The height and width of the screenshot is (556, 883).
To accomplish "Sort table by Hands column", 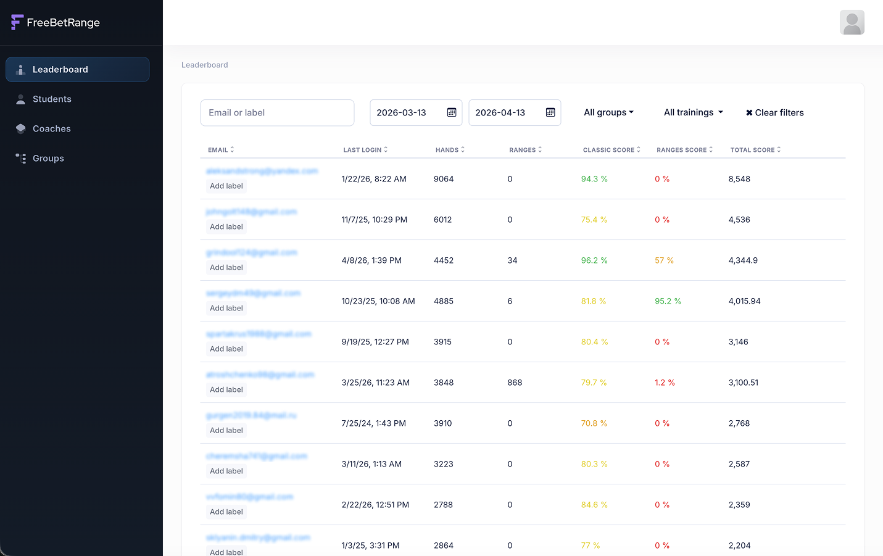I will tap(450, 150).
